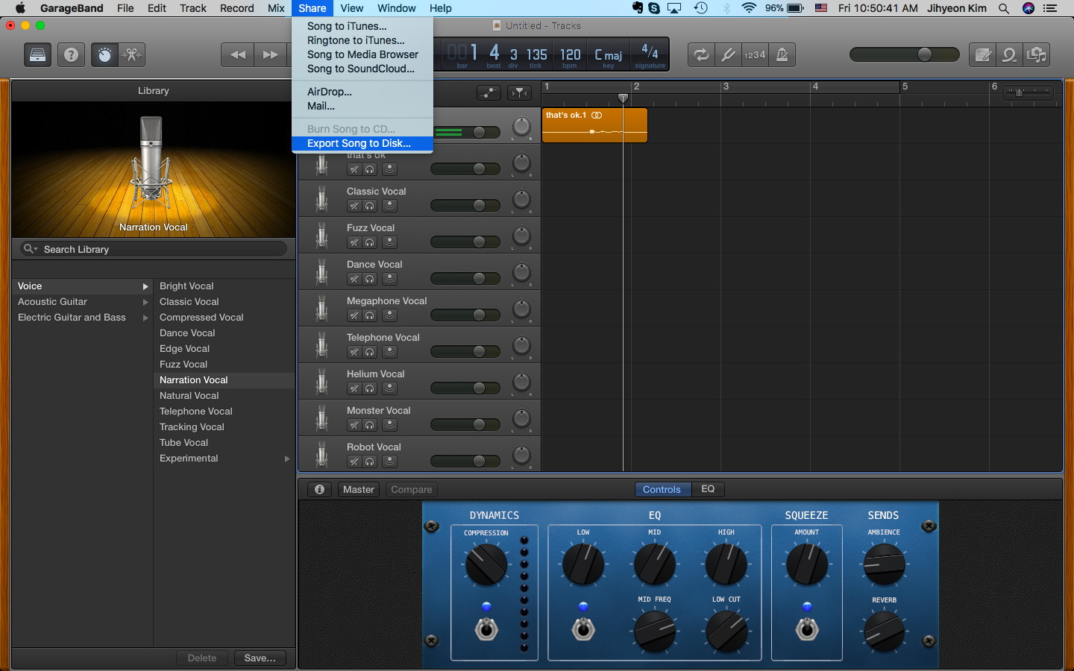The height and width of the screenshot is (671, 1074).
Task: Choose Song to iTunes menu entry
Action: click(x=362, y=26)
